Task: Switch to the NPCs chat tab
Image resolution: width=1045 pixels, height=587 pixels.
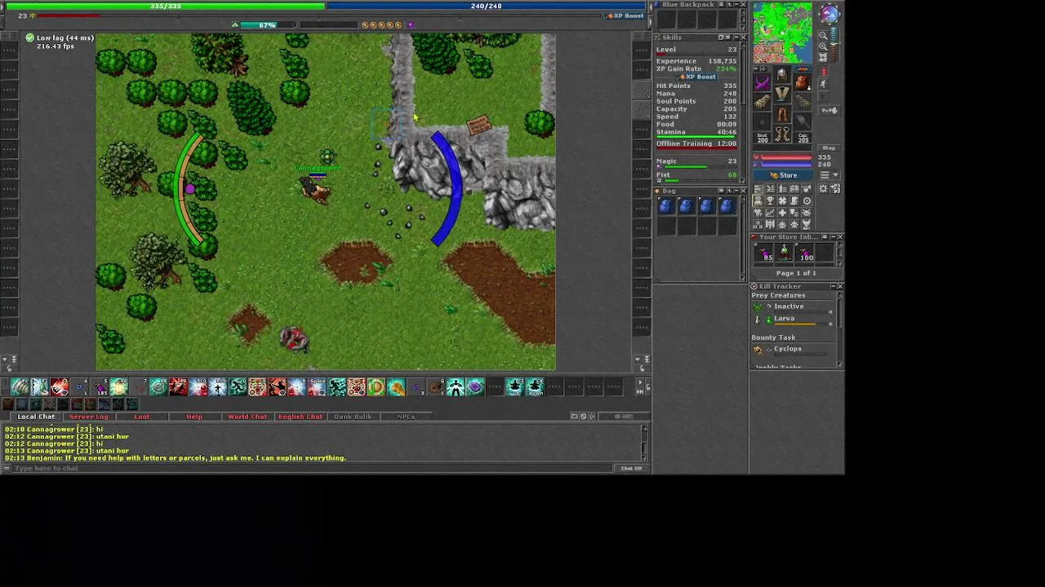Action: click(x=406, y=417)
